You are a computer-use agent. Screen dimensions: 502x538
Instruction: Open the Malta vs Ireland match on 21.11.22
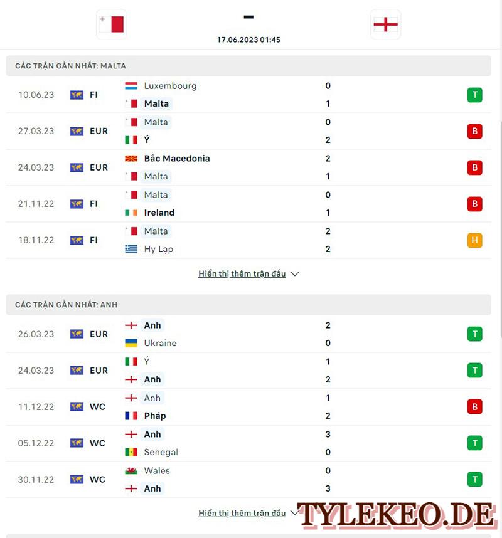pyautogui.click(x=248, y=204)
